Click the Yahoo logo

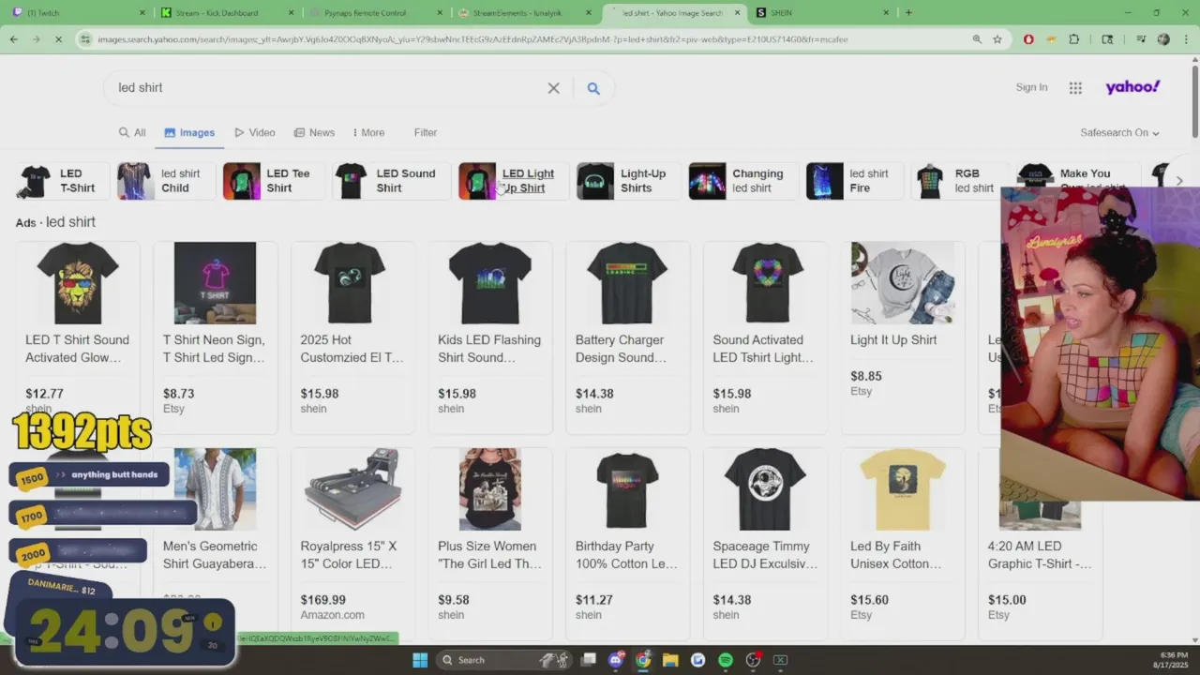(1132, 87)
